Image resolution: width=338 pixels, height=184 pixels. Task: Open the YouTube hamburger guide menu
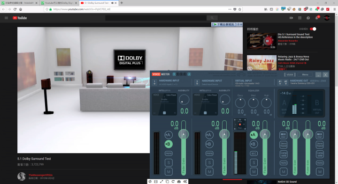6,18
